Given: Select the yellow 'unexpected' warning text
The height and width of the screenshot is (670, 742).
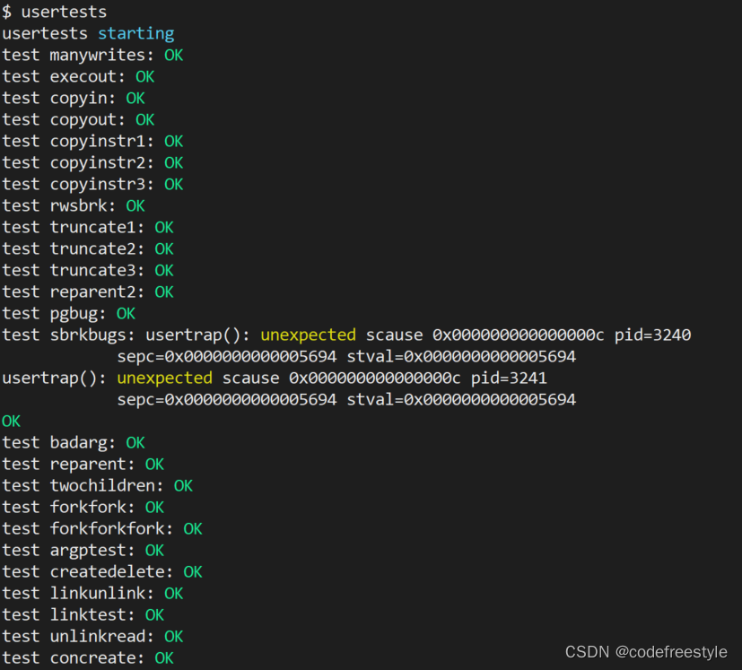Looking at the screenshot, I should pyautogui.click(x=308, y=335).
